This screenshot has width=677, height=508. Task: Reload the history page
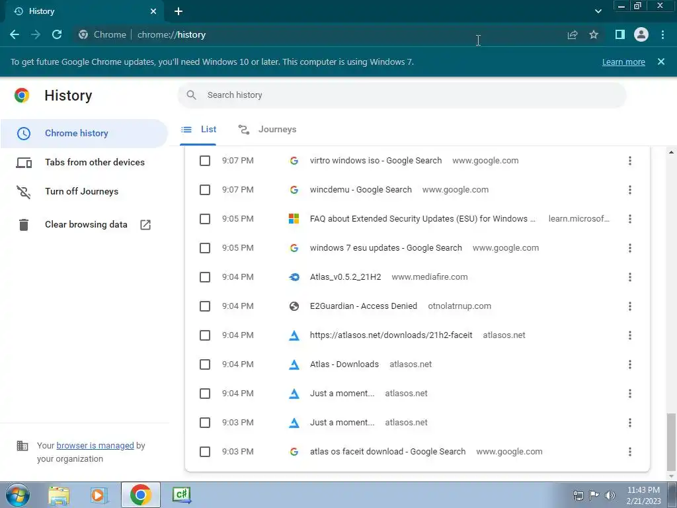[x=57, y=34]
